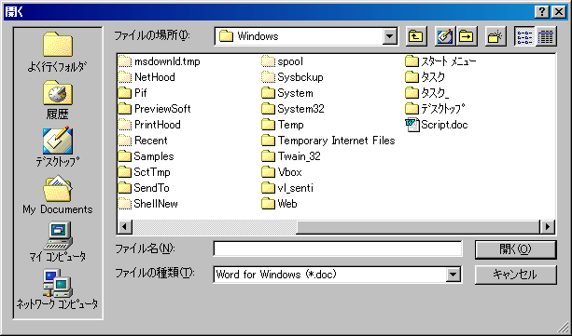Select the デスクトップ folder in file list
The height and width of the screenshot is (336, 572).
(435, 109)
